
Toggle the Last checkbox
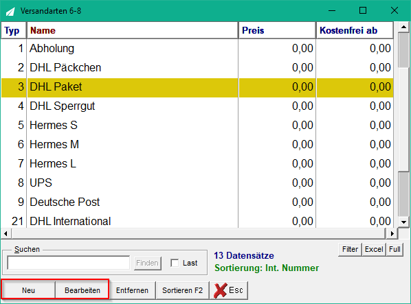pyautogui.click(x=175, y=263)
